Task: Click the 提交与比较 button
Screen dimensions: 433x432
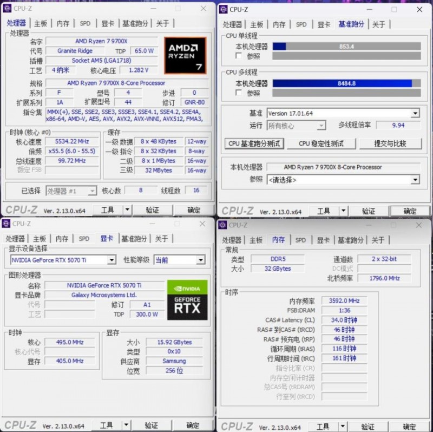Action: pos(390,143)
